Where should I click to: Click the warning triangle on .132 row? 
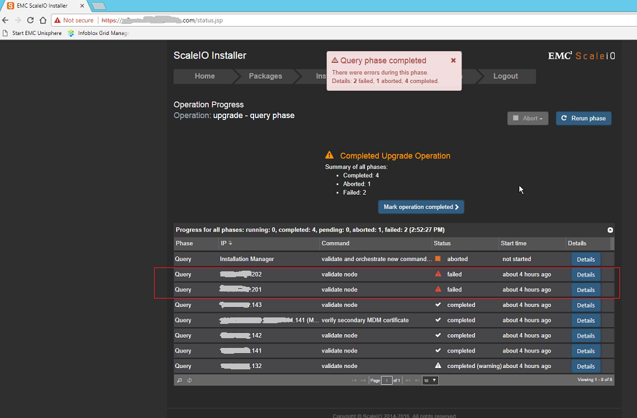[438, 365]
